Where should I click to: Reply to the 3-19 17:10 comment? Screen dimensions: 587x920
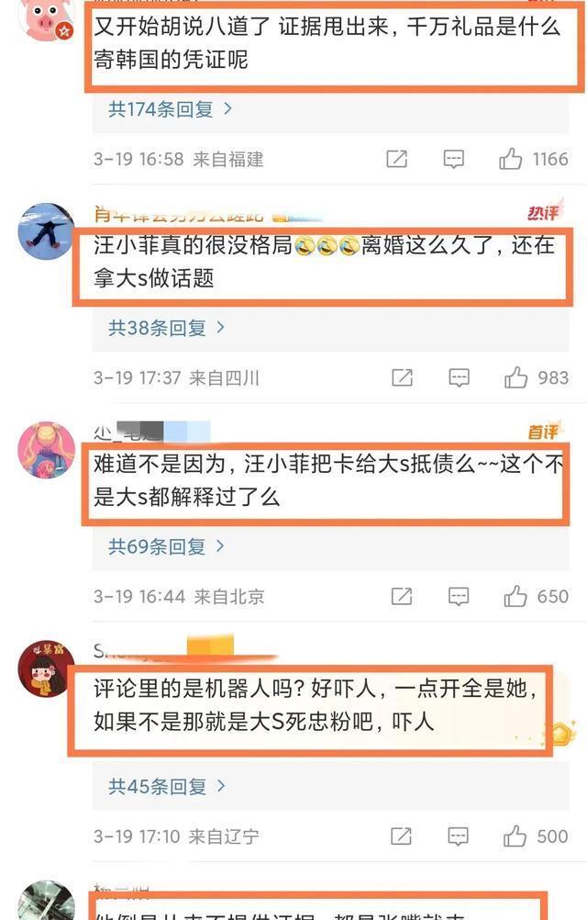[x=458, y=836]
